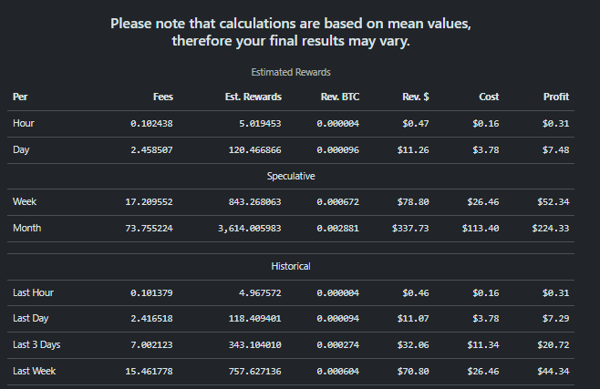Screen dimensions: 600x389
Task: Click the Month profit $224.33
Action: [550, 228]
